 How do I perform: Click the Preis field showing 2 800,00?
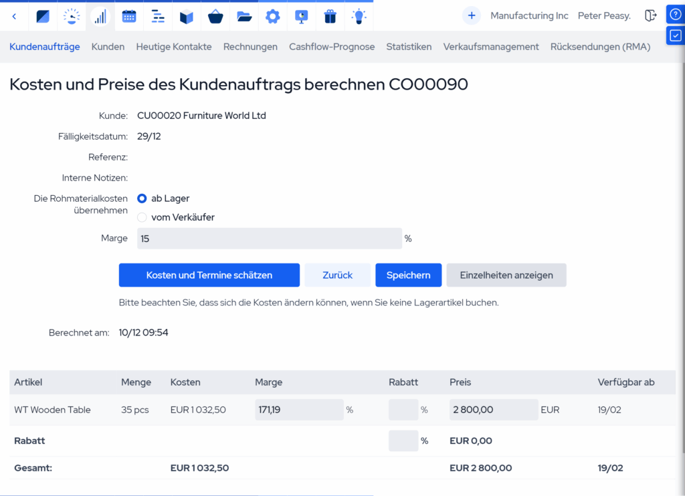(493, 410)
